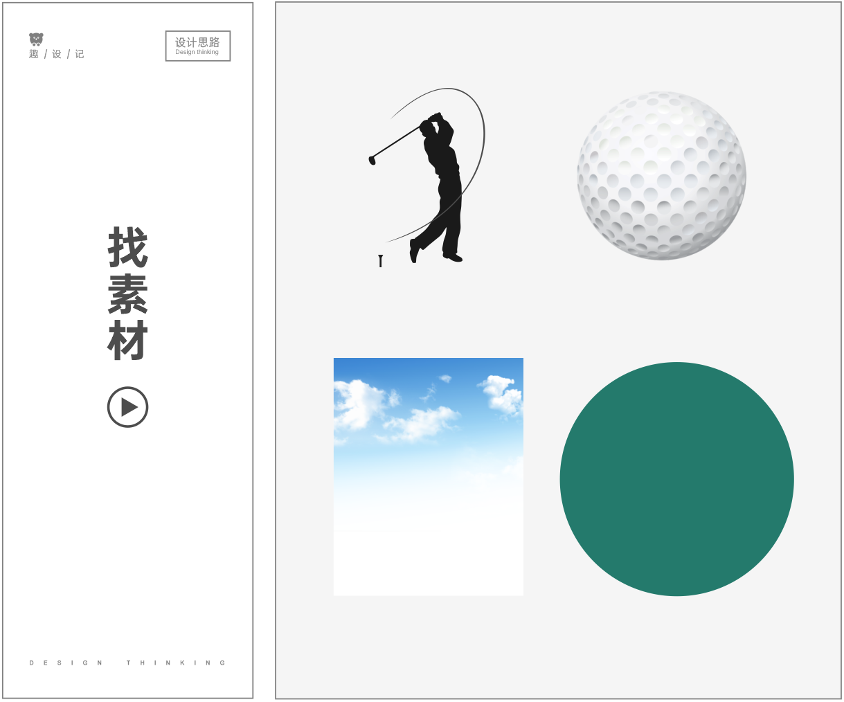This screenshot has width=844, height=702.
Task: Click the golf club head
Action: tap(372, 160)
